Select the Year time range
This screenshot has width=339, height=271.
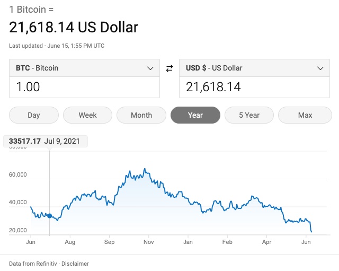(195, 115)
